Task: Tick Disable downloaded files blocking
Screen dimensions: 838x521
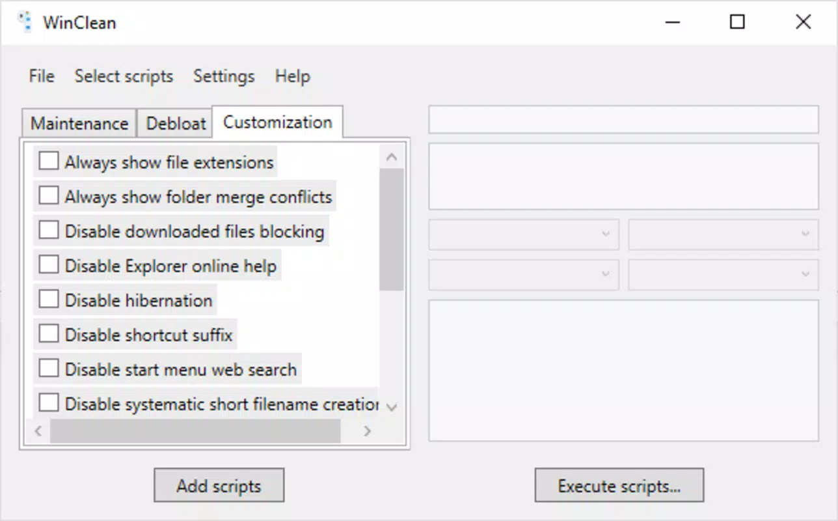Action: pos(49,230)
